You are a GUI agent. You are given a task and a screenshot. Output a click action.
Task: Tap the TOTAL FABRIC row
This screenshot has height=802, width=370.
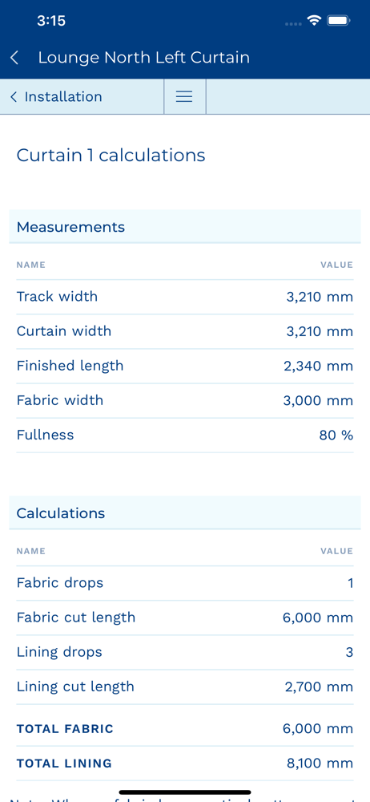184,729
